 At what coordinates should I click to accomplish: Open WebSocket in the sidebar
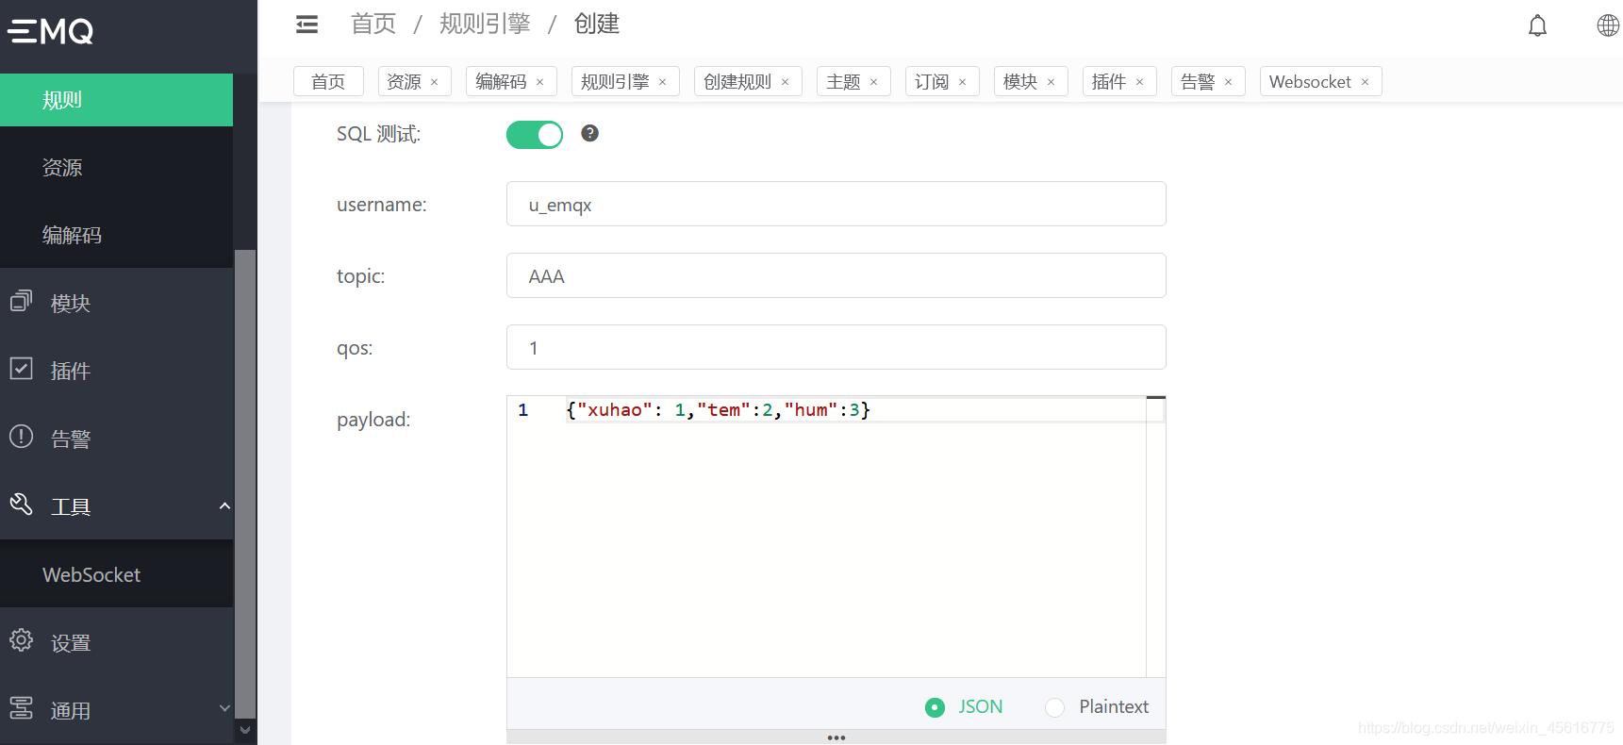coord(117,574)
